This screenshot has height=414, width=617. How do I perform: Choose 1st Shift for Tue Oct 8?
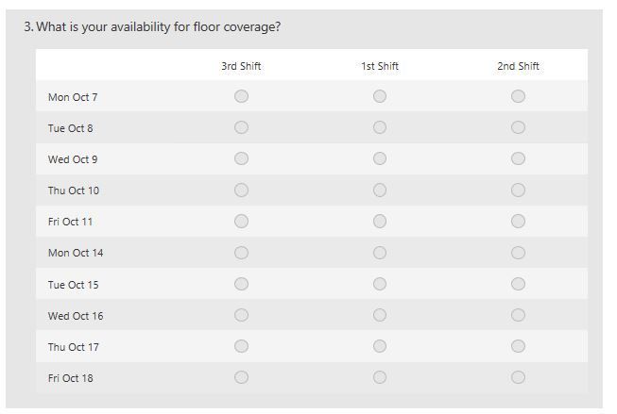coord(380,127)
